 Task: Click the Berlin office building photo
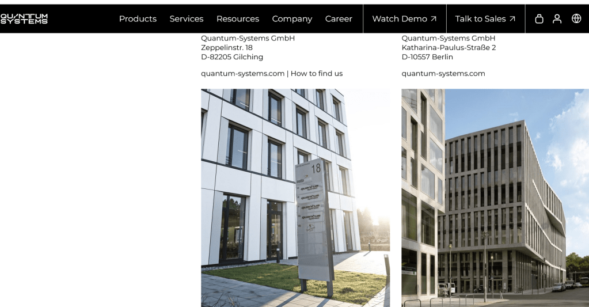pyautogui.click(x=495, y=198)
